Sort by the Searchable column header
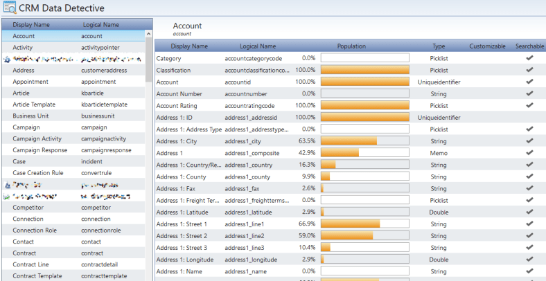This screenshot has height=281, width=546. click(x=529, y=46)
